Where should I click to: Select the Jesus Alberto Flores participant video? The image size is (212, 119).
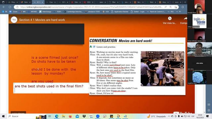click(x=199, y=49)
